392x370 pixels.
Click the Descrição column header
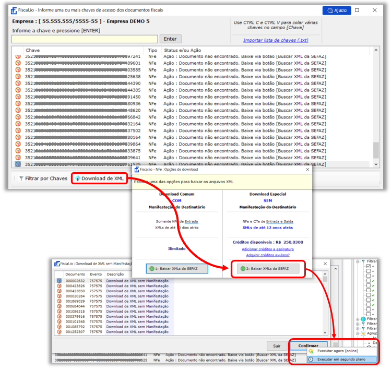point(115,274)
